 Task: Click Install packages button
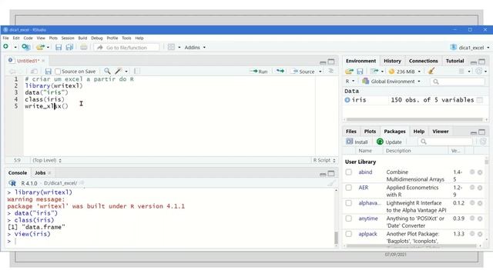point(357,142)
